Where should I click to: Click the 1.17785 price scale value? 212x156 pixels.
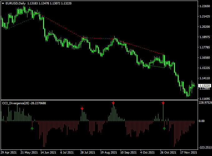point(205,47)
